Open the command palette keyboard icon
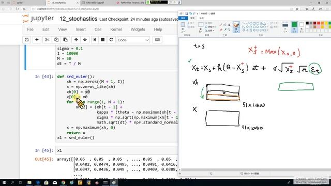331x186 pixels. click(157, 40)
